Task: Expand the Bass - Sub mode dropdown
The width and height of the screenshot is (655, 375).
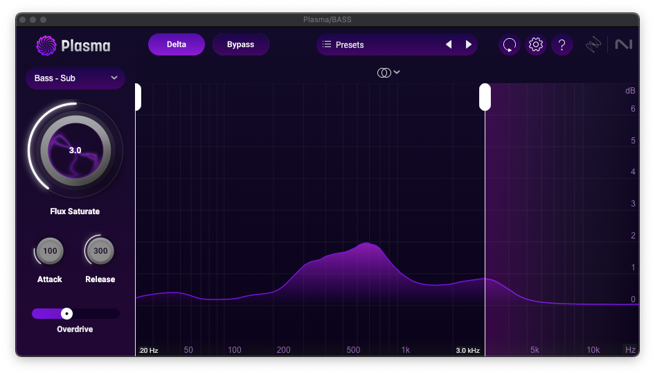Action: (x=75, y=78)
